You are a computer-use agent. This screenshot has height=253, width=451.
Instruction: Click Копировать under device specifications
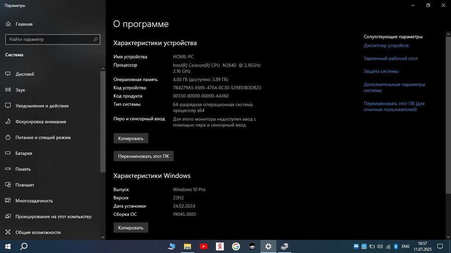(x=131, y=138)
